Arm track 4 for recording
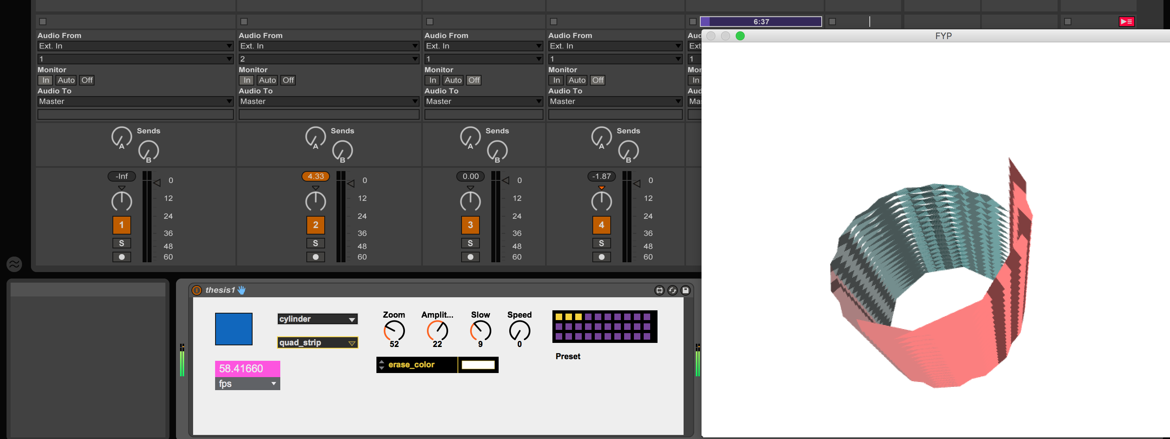Screen dimensions: 1170x439 pyautogui.click(x=601, y=257)
